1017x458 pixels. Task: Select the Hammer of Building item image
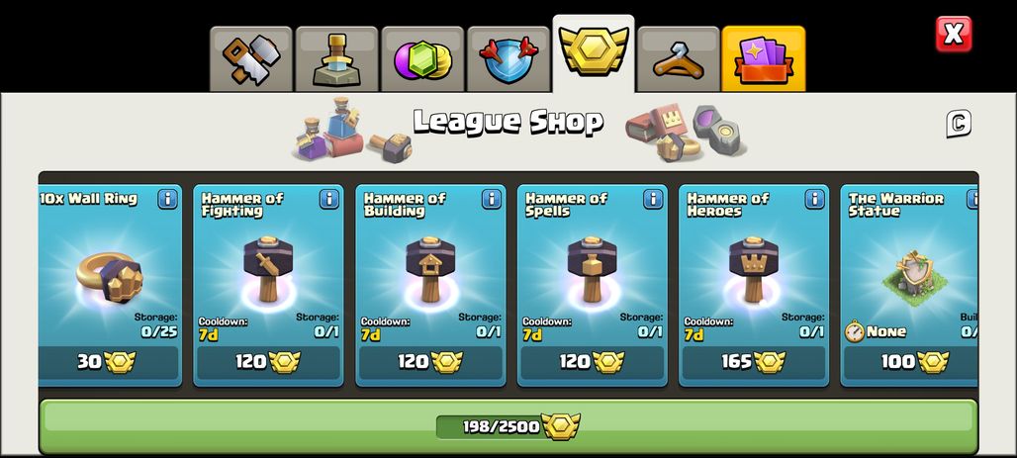(430, 269)
